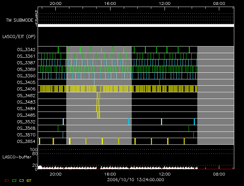This screenshot has width=244, height=186.
Task: Click the leftmost cyan marker in OS_3532 row
Action: pos(63,122)
